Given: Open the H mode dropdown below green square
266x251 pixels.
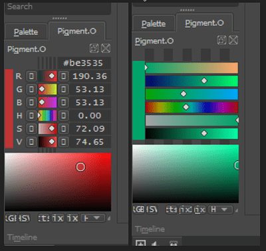Looking at the screenshot, I should coord(221,209).
